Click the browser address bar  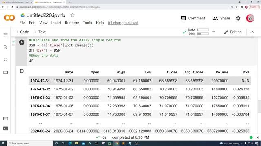(x=123, y=7)
